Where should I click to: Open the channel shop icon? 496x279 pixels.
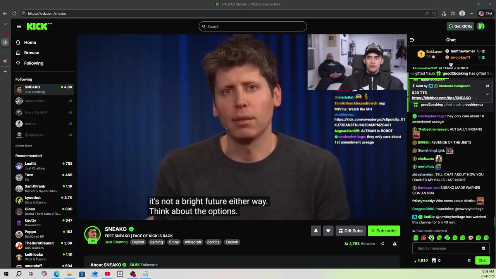click(x=434, y=260)
